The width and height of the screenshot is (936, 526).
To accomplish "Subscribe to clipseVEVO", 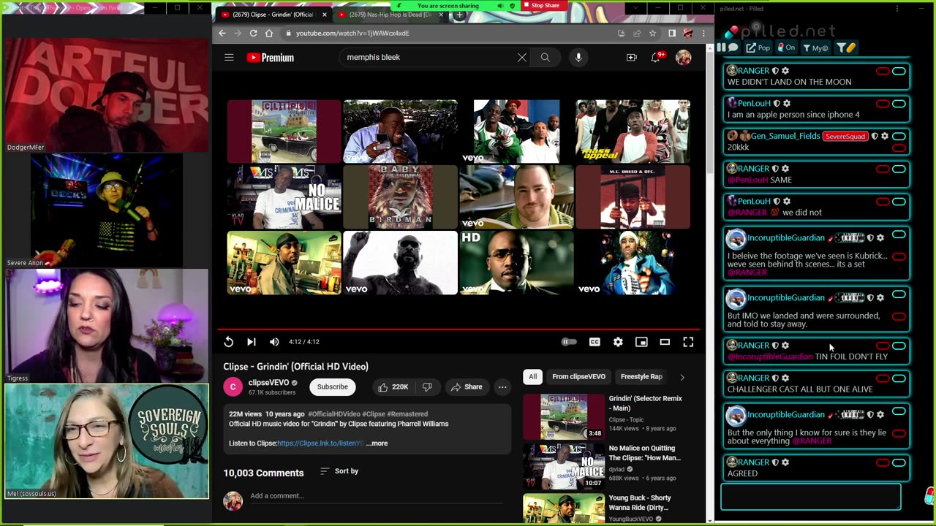I will (333, 386).
